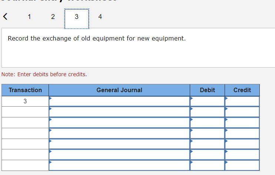Viewport: 275px width, 175px height.
Task: Select the General Journal column header
Action: 119,90
